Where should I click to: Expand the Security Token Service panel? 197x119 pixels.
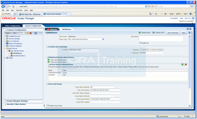point(6,104)
